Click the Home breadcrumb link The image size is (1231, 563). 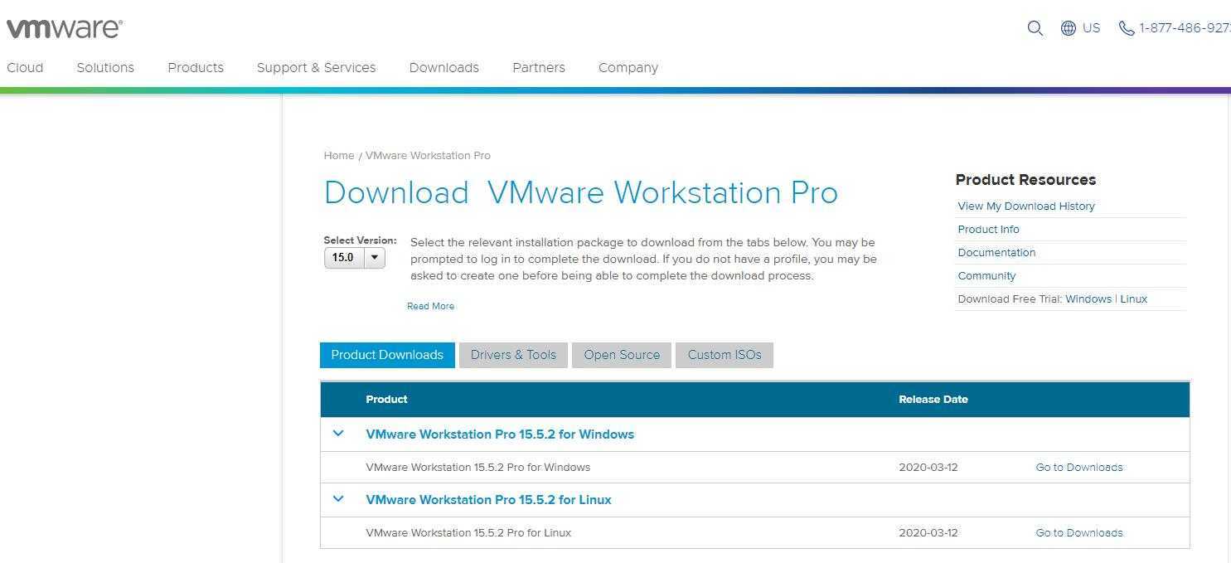click(x=339, y=155)
